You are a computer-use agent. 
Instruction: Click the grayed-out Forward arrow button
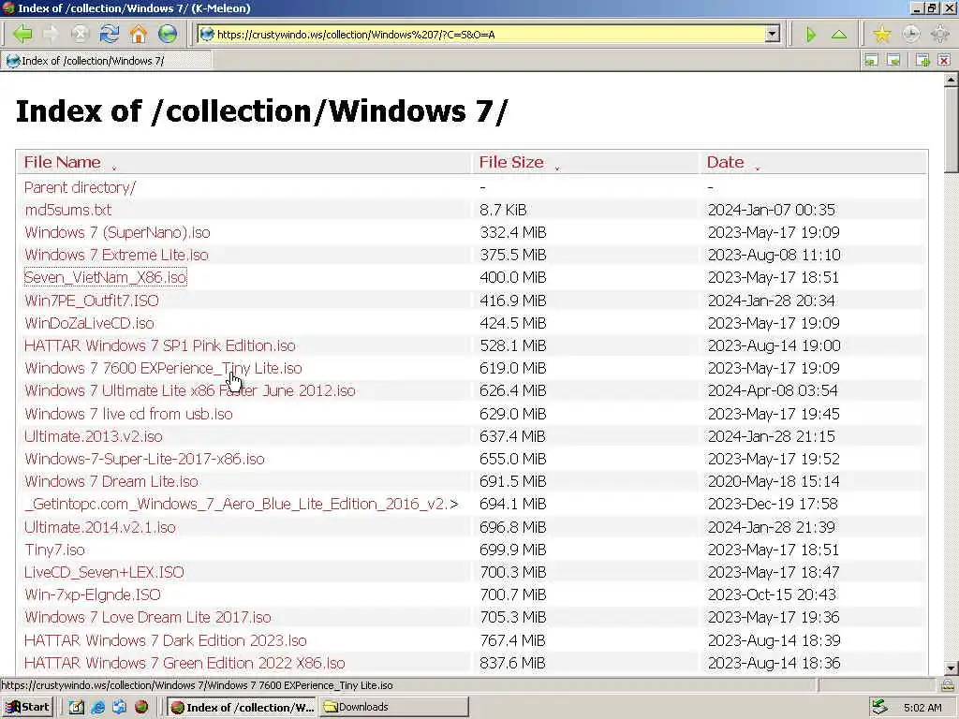click(x=52, y=34)
